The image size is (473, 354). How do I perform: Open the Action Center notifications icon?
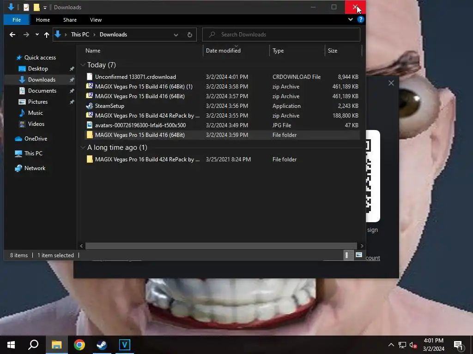point(459,345)
